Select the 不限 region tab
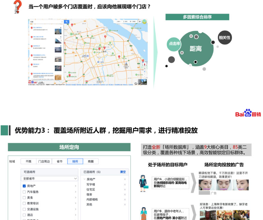Screen dimensions: 263x220 click(29, 162)
